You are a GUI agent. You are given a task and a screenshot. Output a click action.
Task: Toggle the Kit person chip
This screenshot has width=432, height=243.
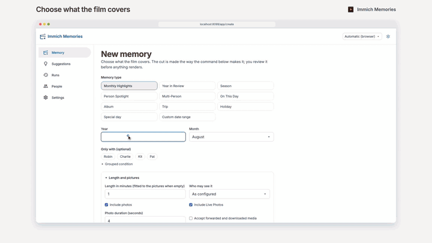(140, 157)
